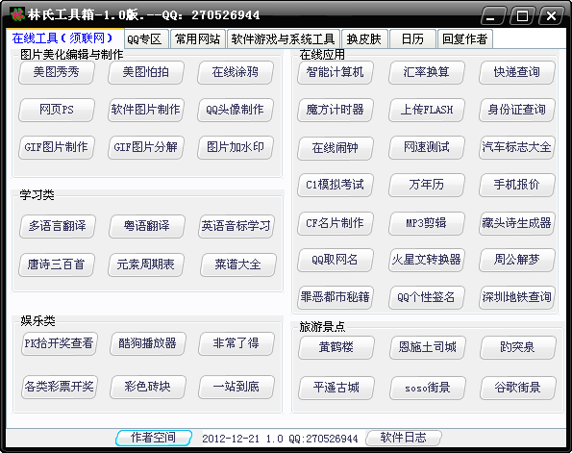
Task: Open 一站到底 button
Action: point(236,387)
